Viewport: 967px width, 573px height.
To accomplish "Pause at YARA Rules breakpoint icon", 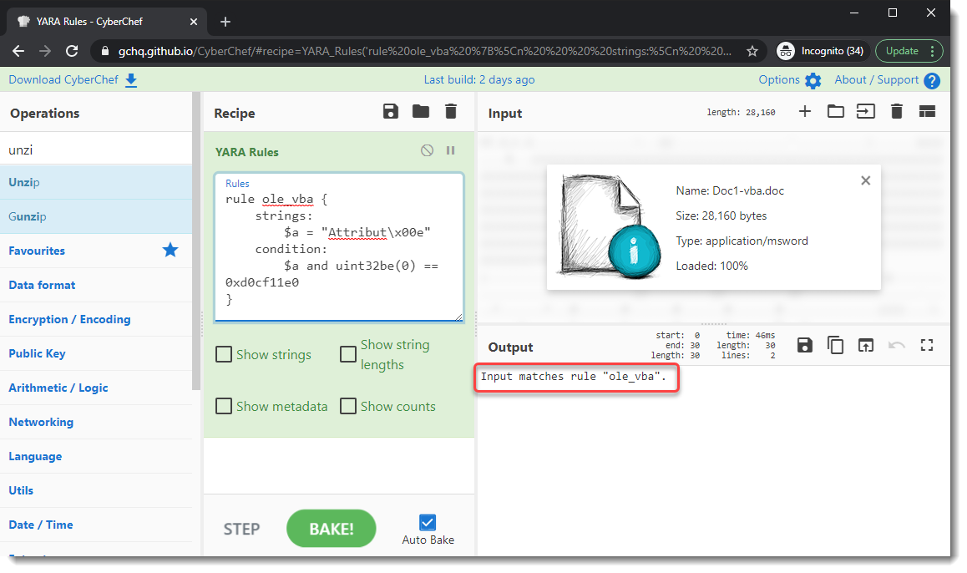I will (451, 151).
